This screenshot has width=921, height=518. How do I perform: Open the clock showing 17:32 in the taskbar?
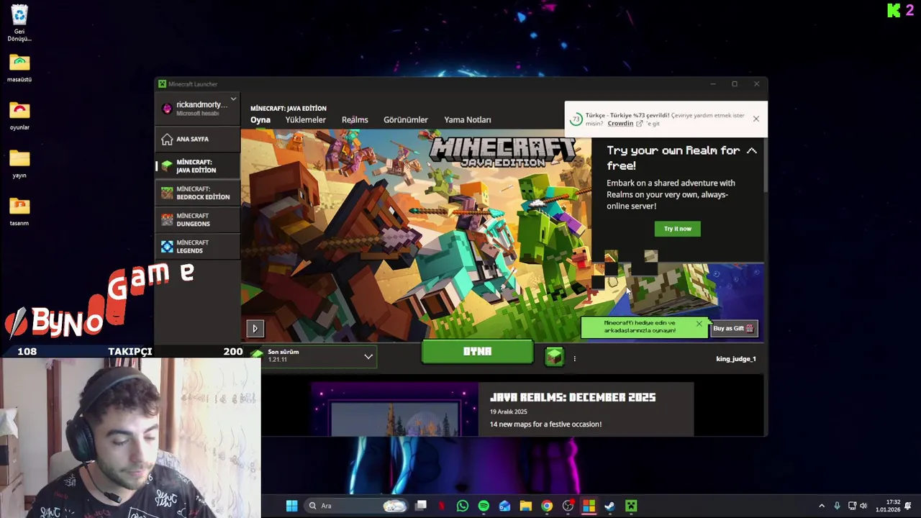tap(888, 506)
